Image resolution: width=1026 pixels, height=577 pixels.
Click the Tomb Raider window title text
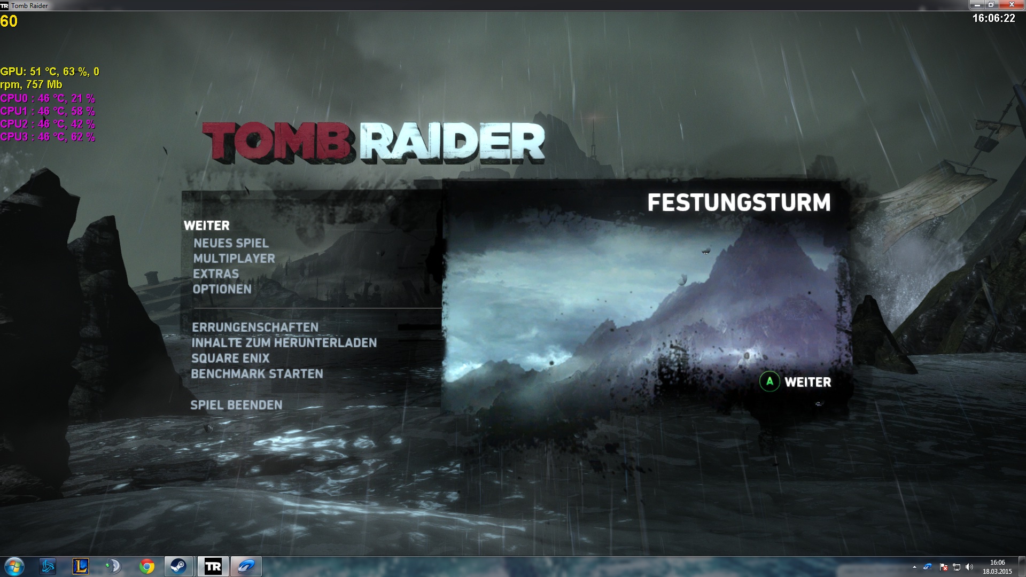(30, 6)
